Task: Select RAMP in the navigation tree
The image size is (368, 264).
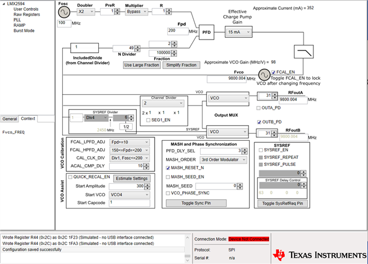Action: [x=19, y=25]
